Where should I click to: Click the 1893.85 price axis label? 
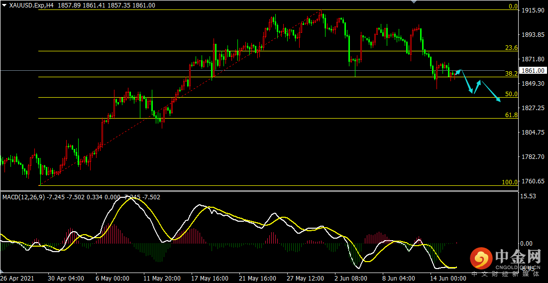tap(534, 35)
